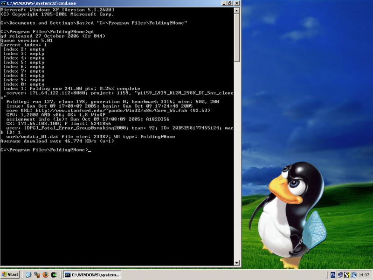Click the 'Current index: 1' line
The image size is (373, 280).
(x=24, y=45)
